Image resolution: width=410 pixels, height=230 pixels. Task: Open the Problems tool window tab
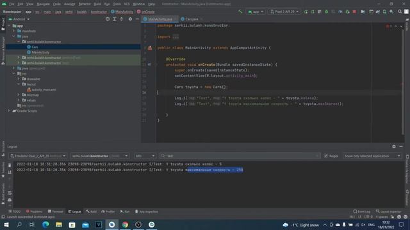tap(34, 211)
